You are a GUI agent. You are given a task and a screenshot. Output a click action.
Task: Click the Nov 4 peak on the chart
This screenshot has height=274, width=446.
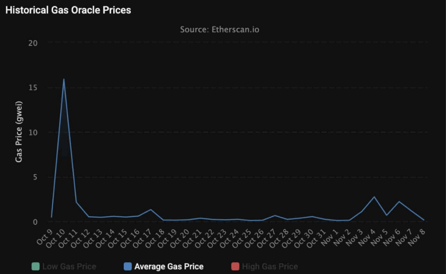click(x=373, y=196)
